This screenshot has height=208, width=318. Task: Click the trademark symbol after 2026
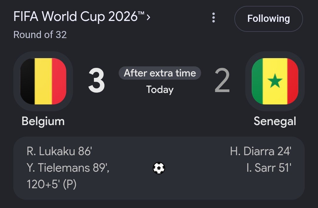click(x=141, y=13)
